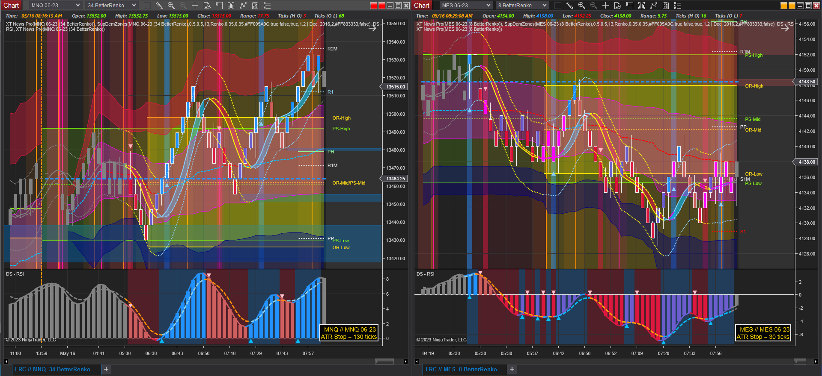Expand the 34 BetterRenko interval dropdown

111,6
